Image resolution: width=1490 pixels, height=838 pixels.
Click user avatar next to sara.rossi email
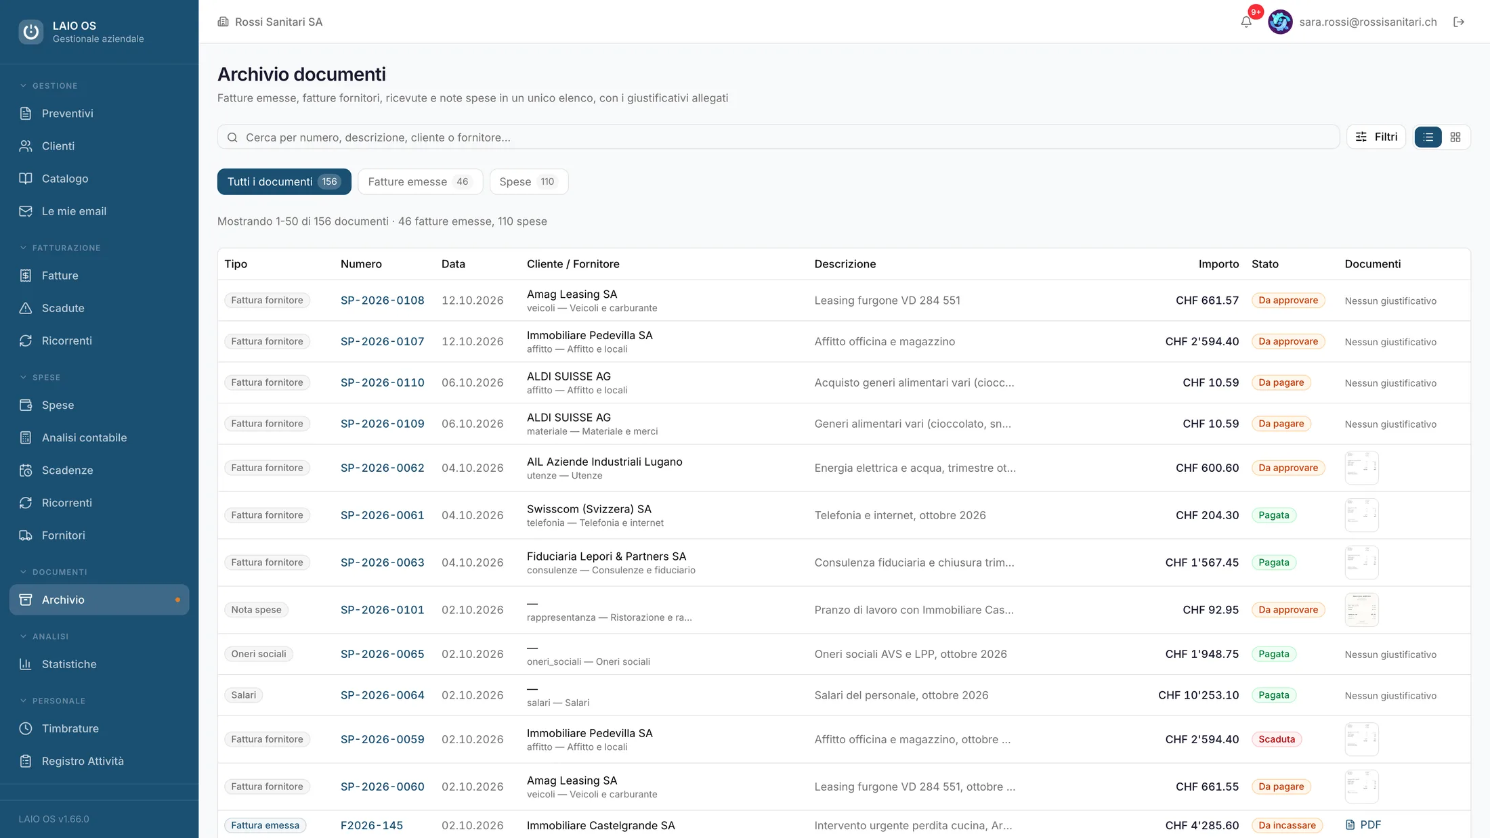[x=1280, y=22]
